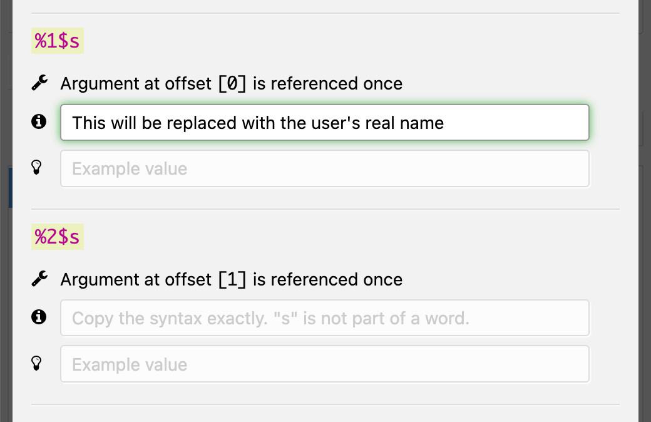Click the highlighted %1$s placeholder heading

point(57,42)
